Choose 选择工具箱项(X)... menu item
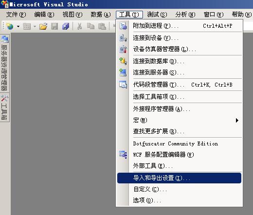This screenshot has width=253, height=215. click(x=180, y=97)
